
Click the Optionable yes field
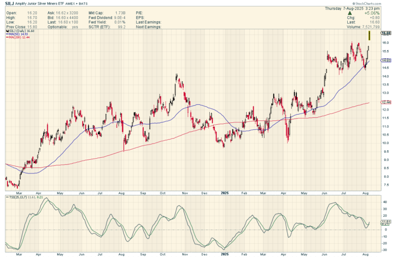click(75, 28)
